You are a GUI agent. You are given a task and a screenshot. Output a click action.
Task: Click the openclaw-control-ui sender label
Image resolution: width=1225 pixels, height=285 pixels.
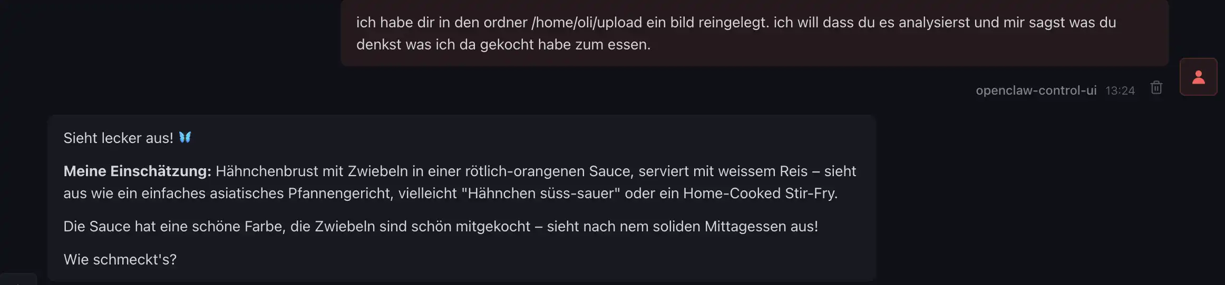click(1036, 90)
